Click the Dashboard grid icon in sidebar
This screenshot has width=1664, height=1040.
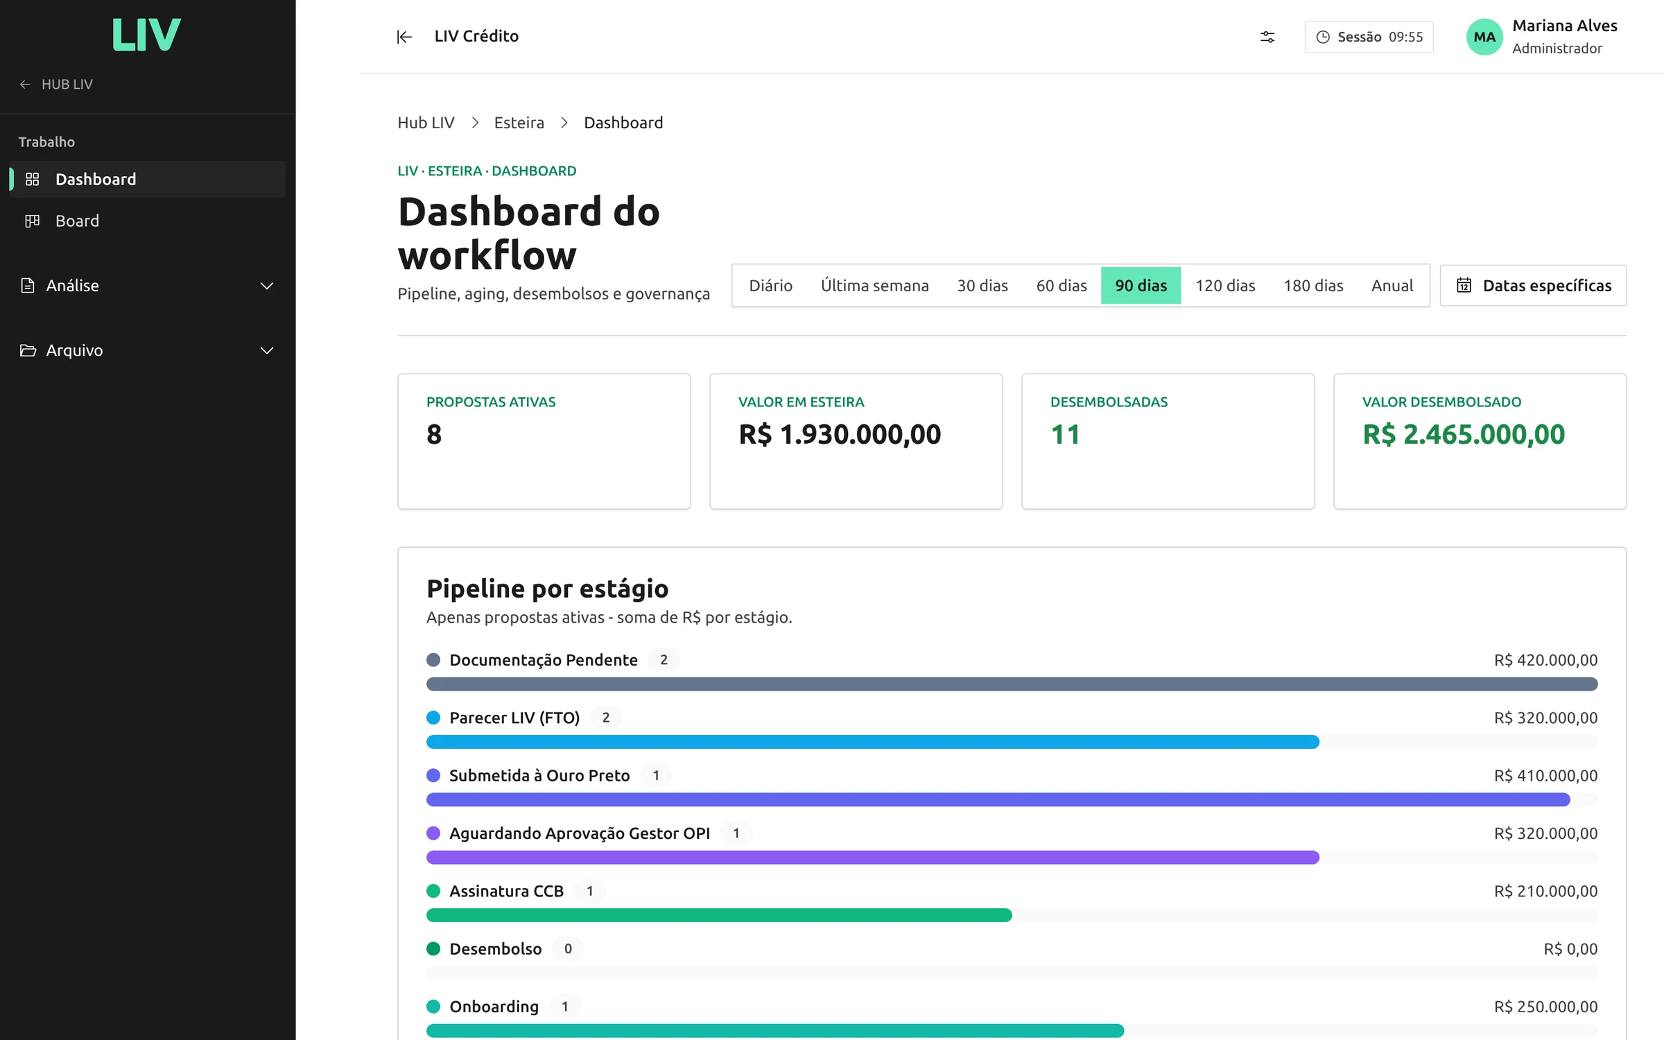coord(32,180)
